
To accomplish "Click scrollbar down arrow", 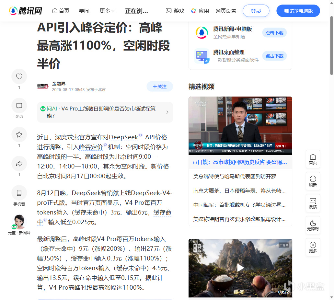I will (x=332, y=297).
